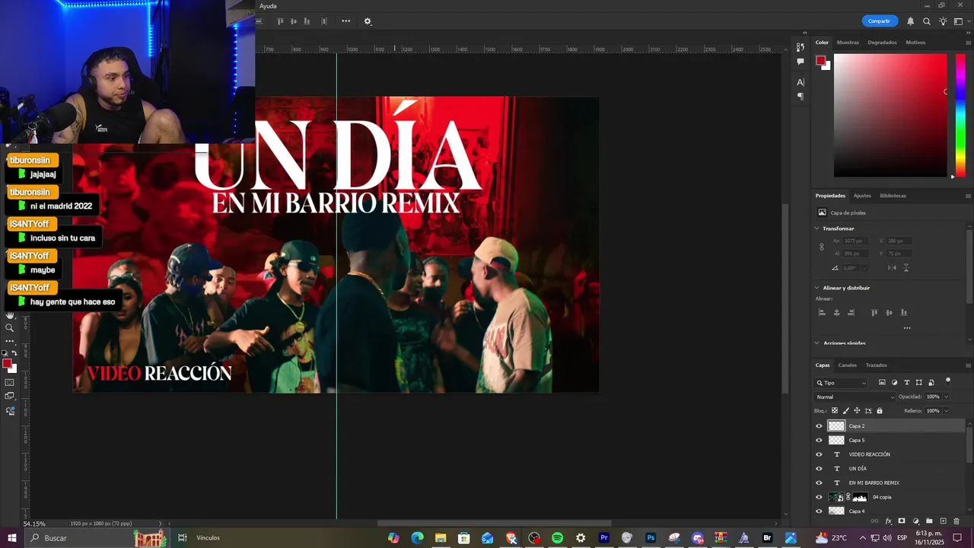Hide the Capa 5 layer
974x548 pixels.
pyautogui.click(x=819, y=440)
